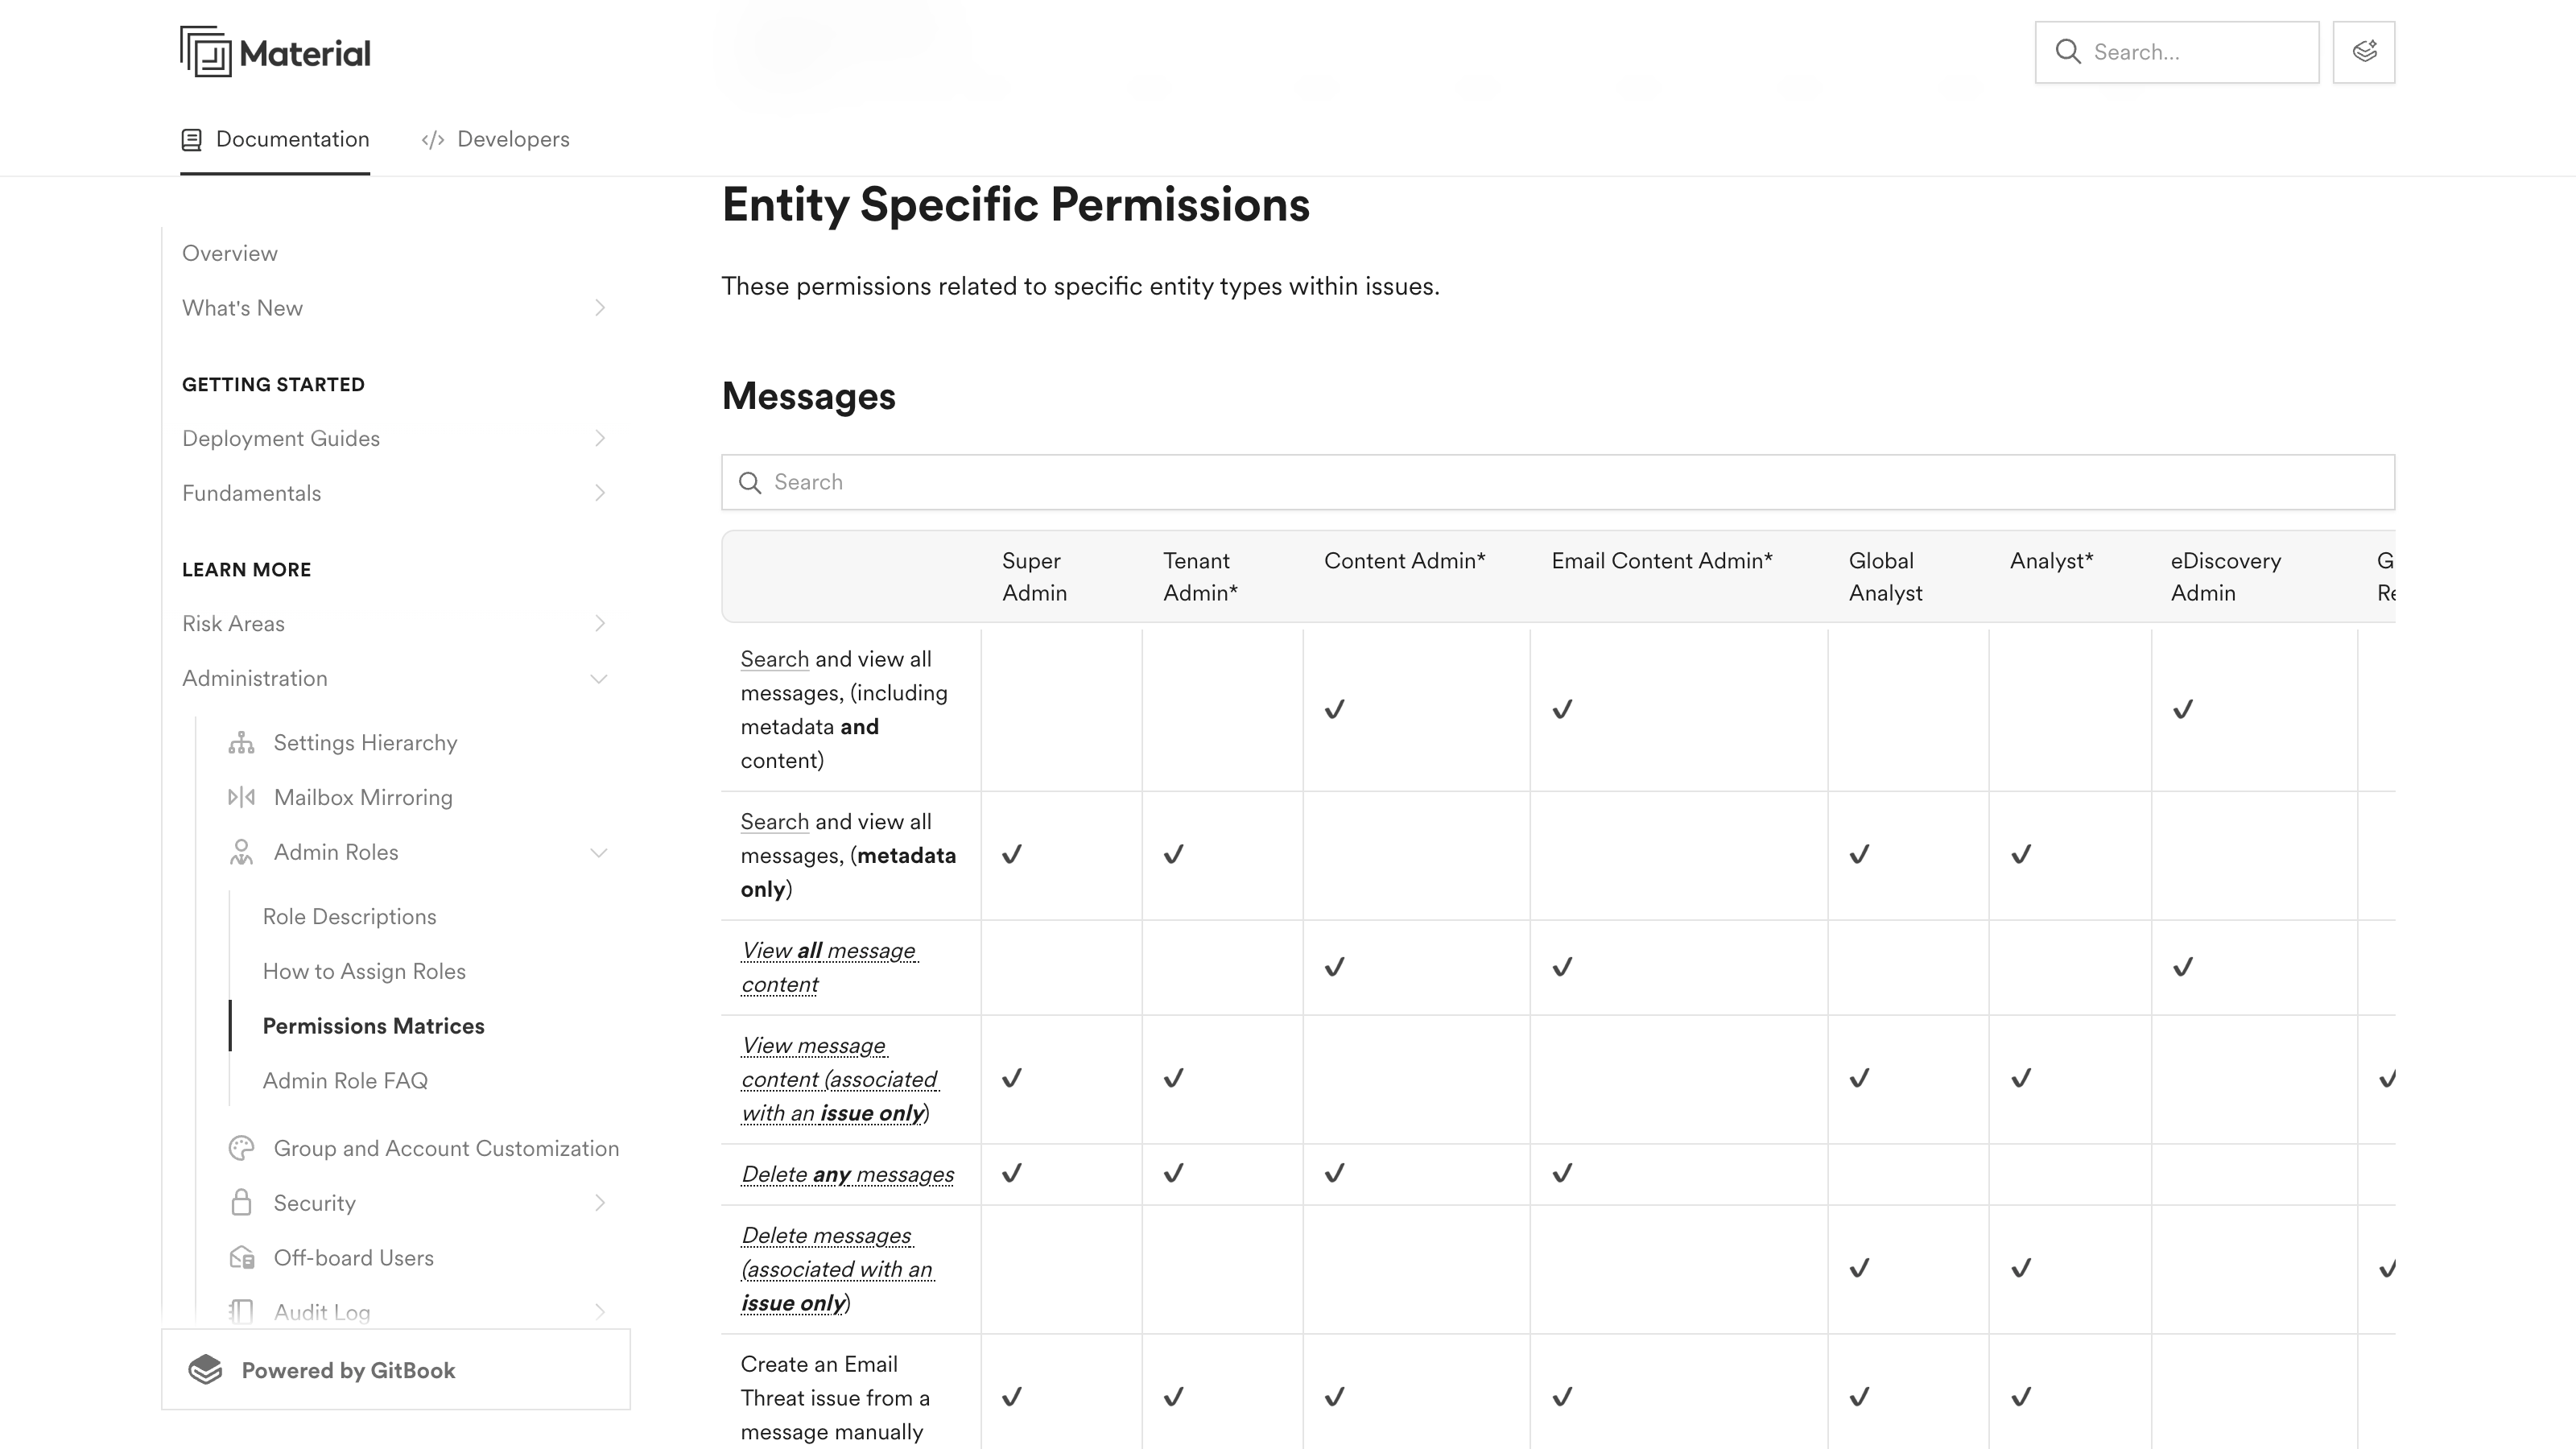Image resolution: width=2576 pixels, height=1449 pixels.
Task: Follow the 'View all message content' link
Action: [x=829, y=967]
